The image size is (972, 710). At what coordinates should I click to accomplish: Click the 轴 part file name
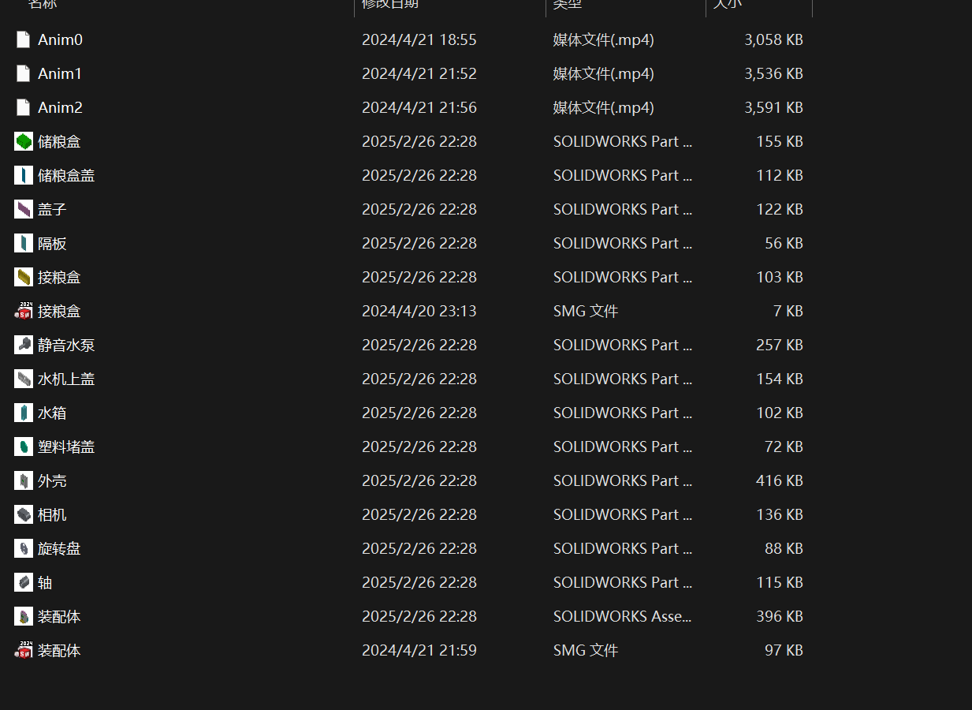pos(45,582)
